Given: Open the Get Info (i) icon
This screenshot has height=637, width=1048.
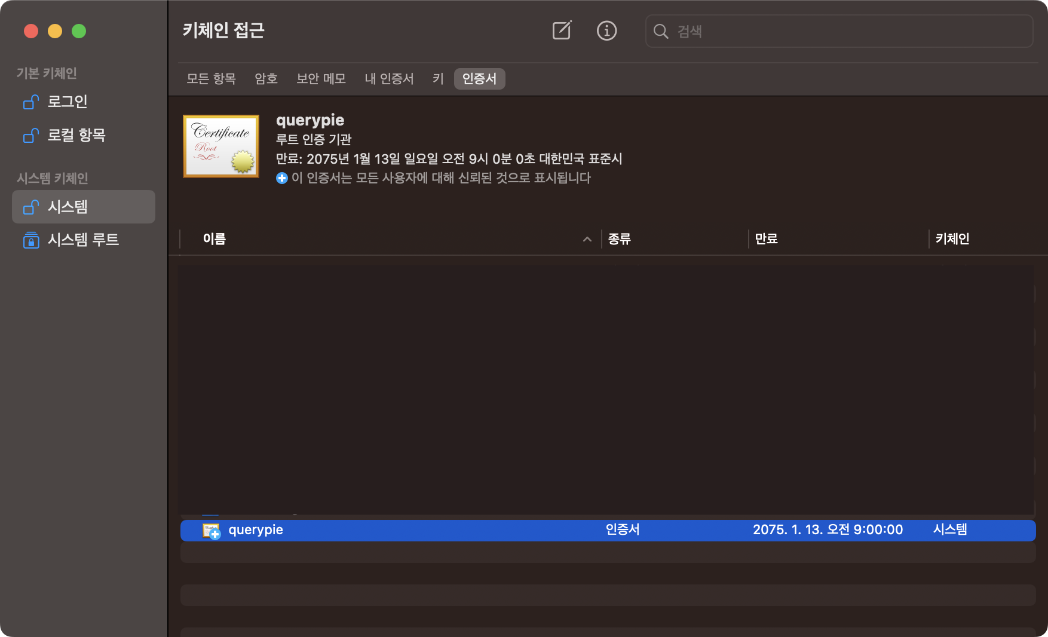Looking at the screenshot, I should (x=606, y=31).
